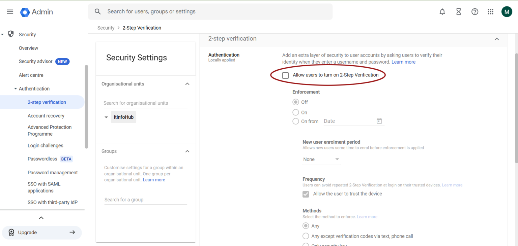518x246 pixels.
Task: Click the Upgrade button
Action: 42,233
